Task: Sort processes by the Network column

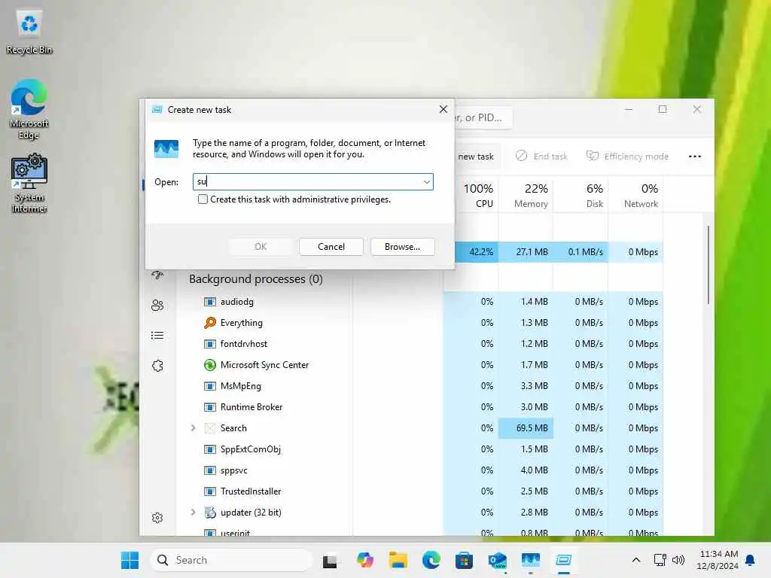Action: point(636,195)
